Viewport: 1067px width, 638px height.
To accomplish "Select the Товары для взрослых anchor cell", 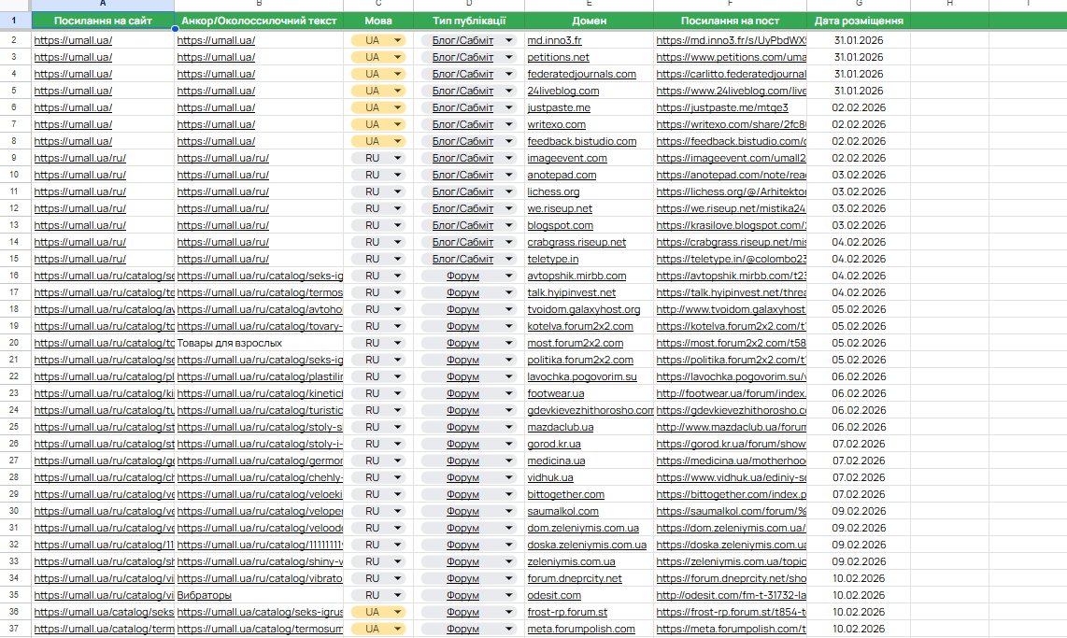I will (259, 343).
